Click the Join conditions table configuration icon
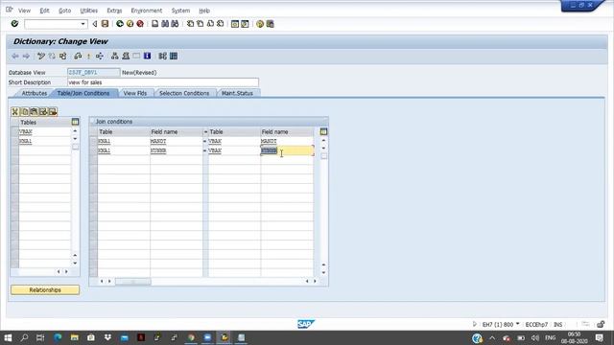This screenshot has width=614, height=345. 323,131
